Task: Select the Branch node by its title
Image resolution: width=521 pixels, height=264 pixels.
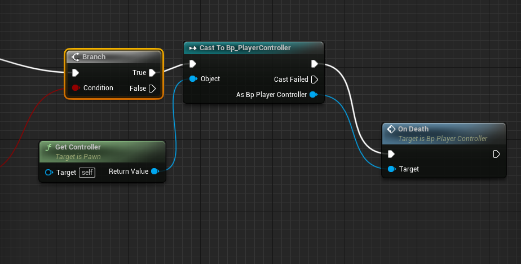Action: (x=94, y=57)
